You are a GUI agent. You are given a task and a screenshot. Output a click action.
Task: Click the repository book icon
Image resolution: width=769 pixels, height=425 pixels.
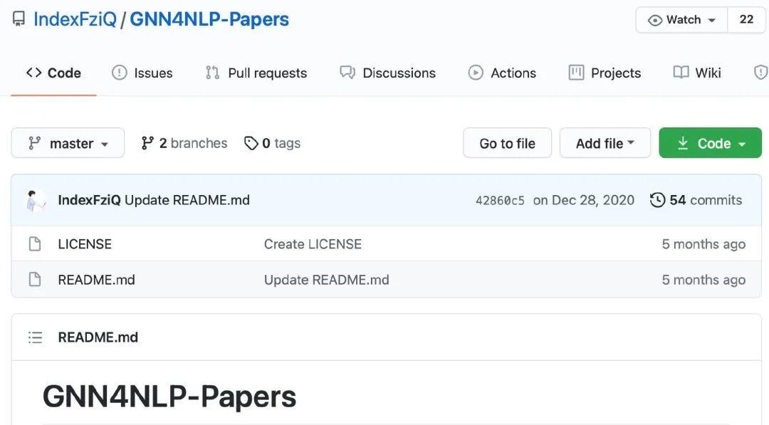pos(19,19)
